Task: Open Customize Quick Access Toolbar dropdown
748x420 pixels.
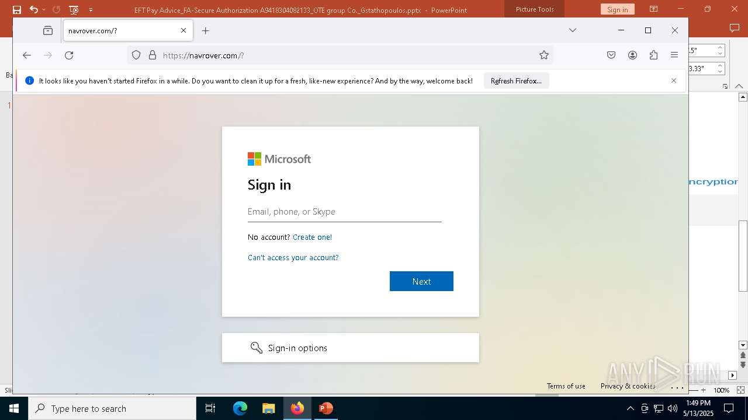Action: [91, 9]
